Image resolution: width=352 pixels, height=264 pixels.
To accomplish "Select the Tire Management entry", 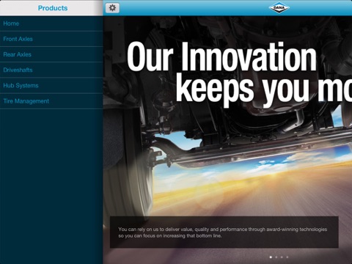I will 51,101.
